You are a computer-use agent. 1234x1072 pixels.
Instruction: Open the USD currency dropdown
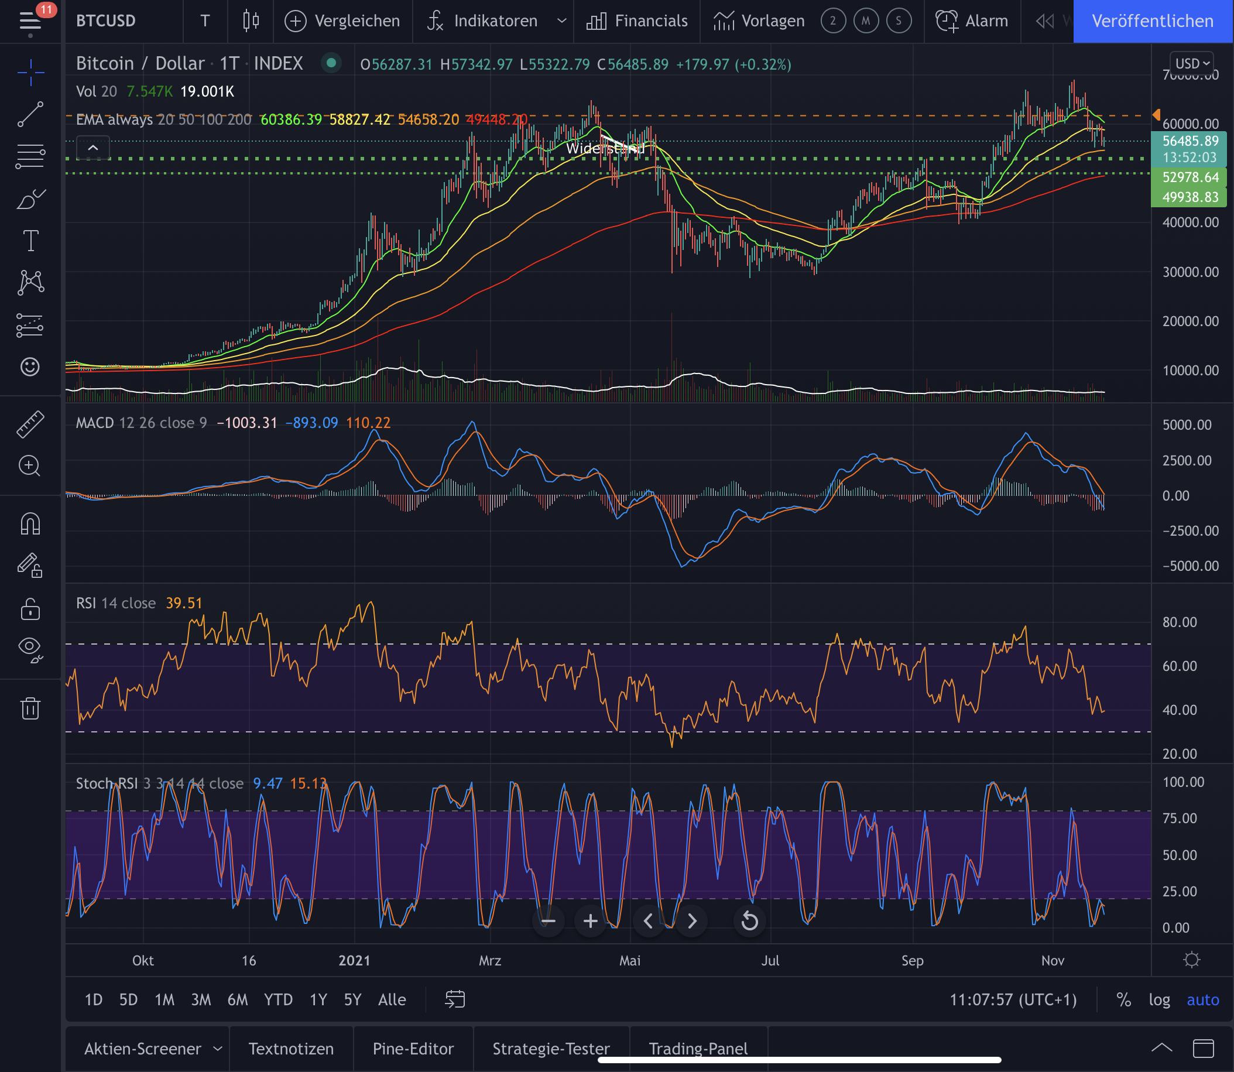point(1192,63)
